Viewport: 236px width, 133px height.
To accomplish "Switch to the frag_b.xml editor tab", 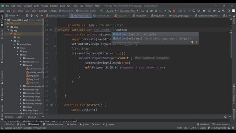I will pyautogui.click(x=139, y=16).
